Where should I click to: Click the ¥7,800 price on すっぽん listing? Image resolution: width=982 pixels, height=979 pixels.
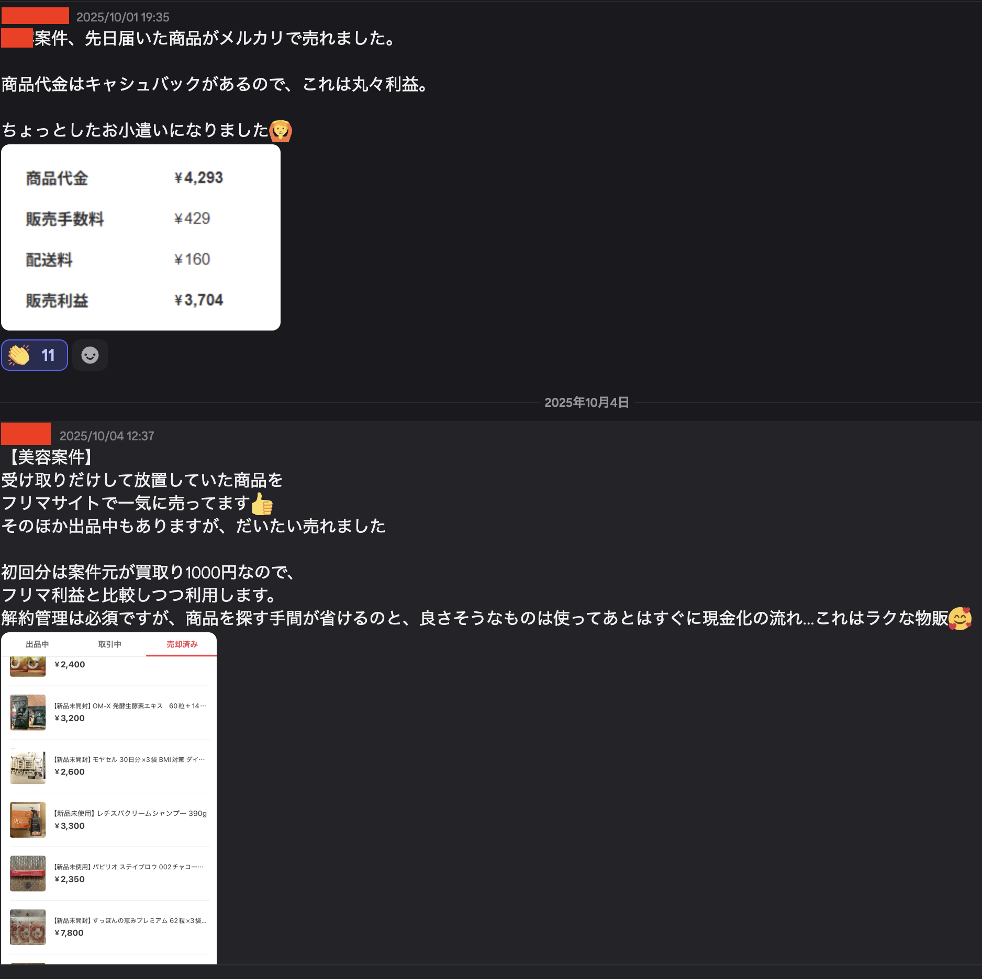click(x=69, y=933)
